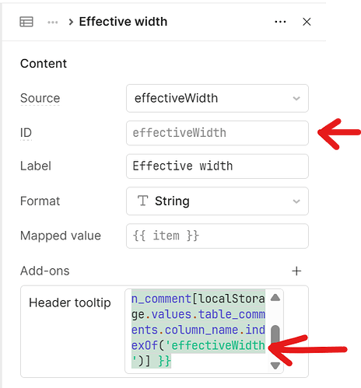Click the tooltip scrollbar down arrow

[x=275, y=365]
